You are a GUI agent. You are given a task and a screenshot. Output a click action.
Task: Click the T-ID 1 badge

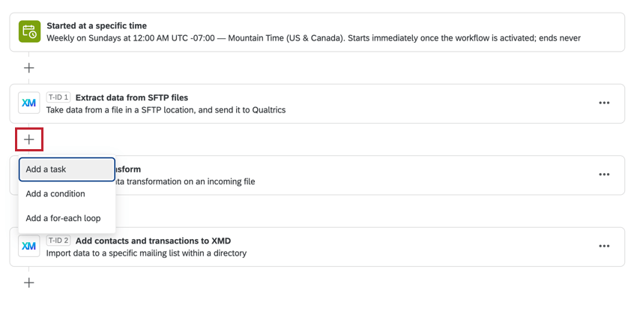pos(58,97)
